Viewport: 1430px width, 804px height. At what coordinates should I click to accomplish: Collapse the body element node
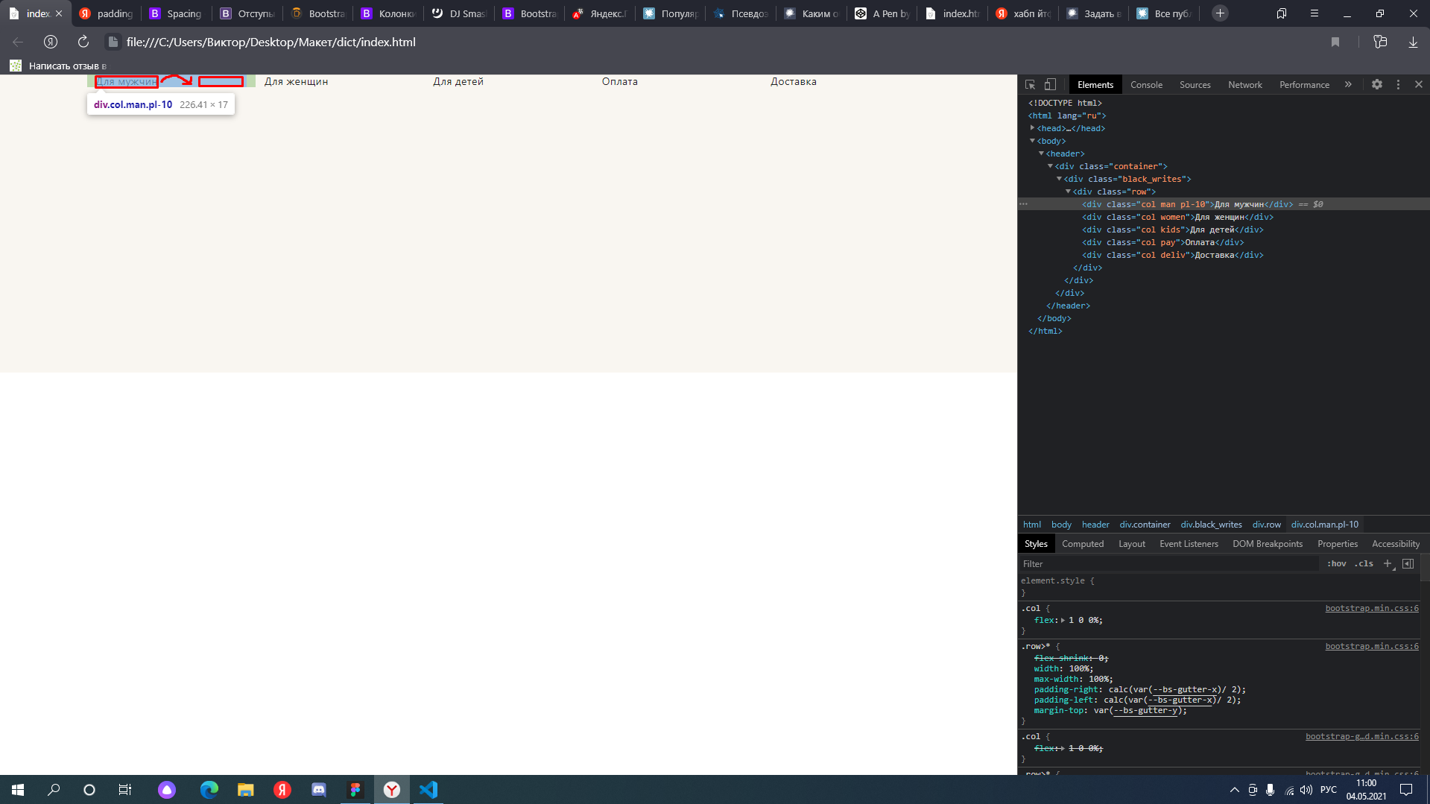[x=1033, y=141]
